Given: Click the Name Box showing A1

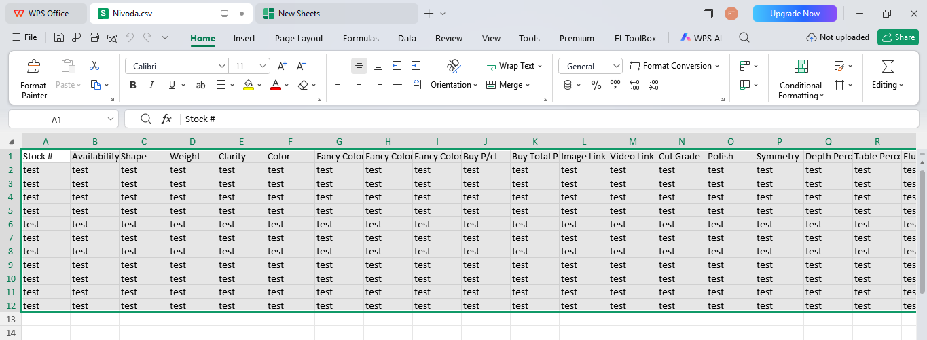Looking at the screenshot, I should [x=63, y=119].
